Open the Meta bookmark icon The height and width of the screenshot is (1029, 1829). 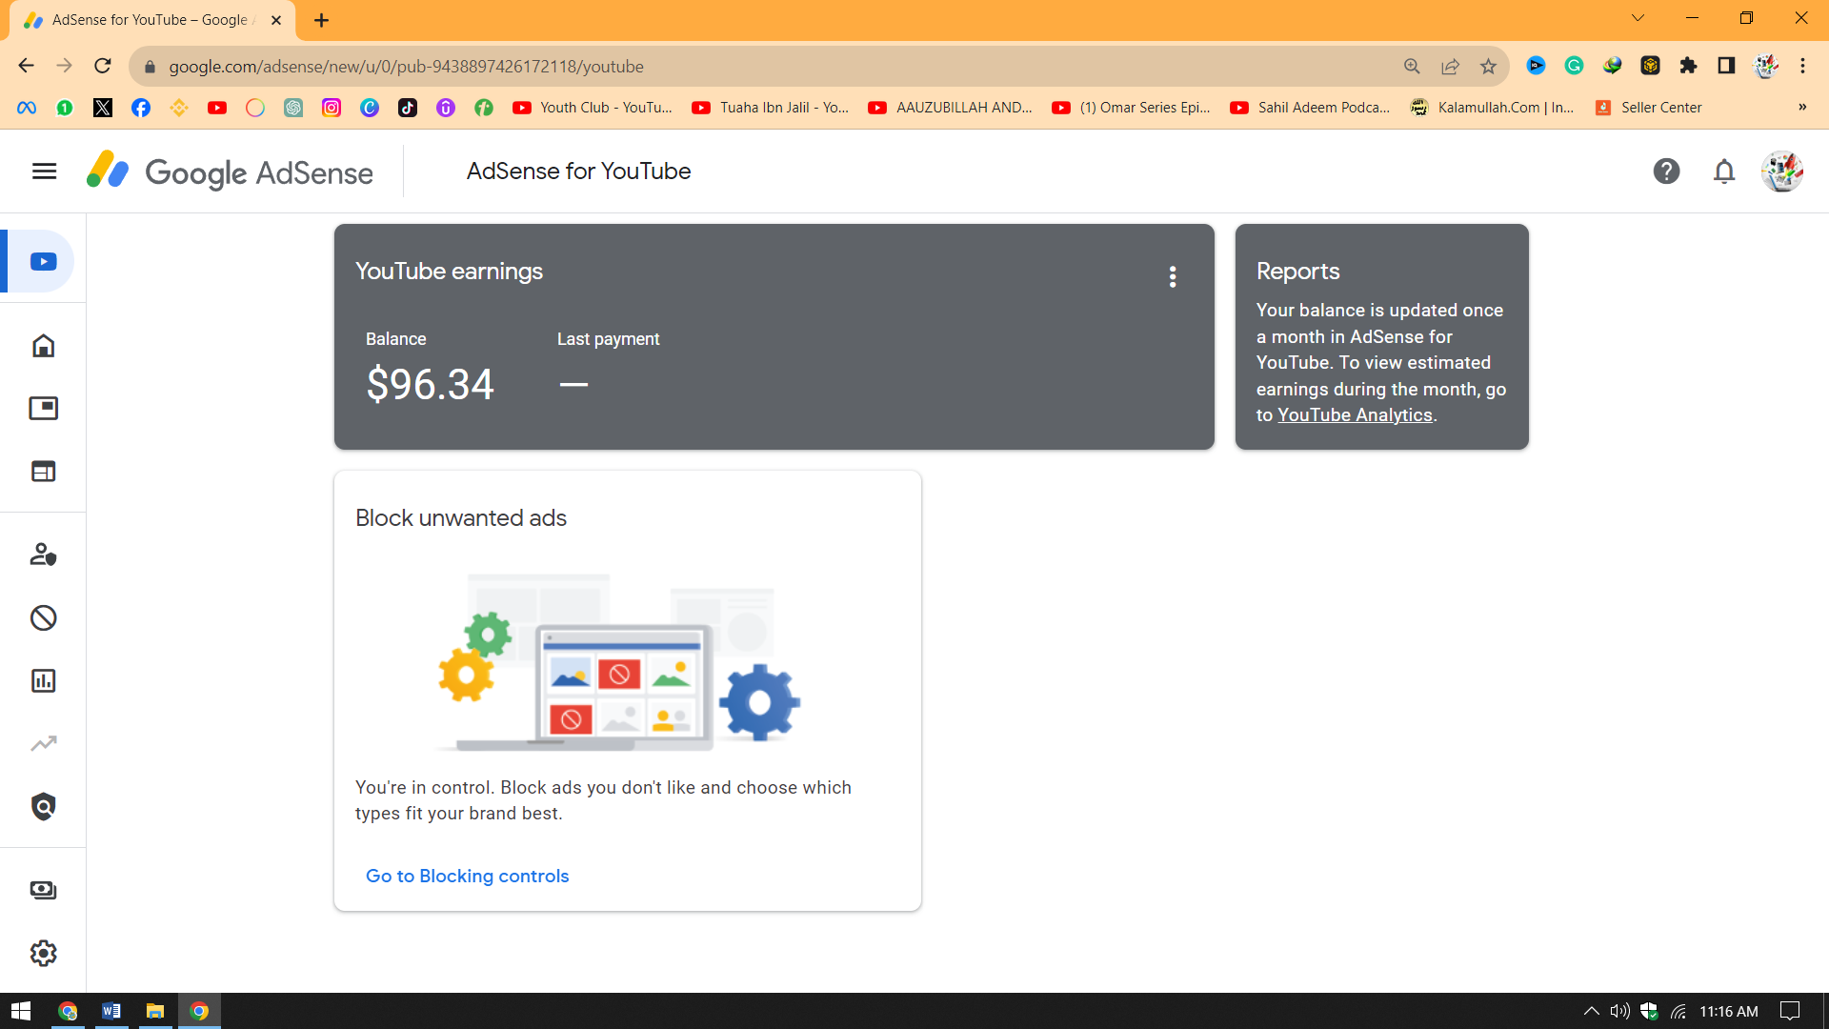click(27, 108)
